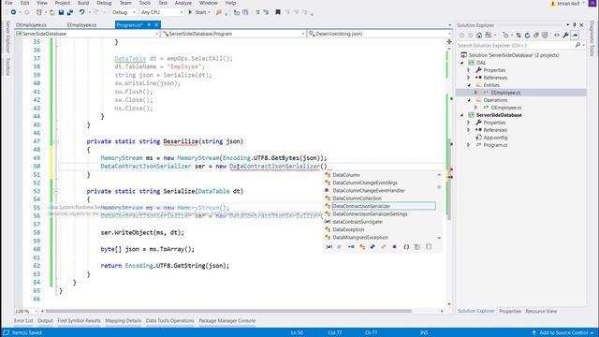Select DataContractJsonSerializerSettings from IntelliSense list
This screenshot has width=599, height=337.
point(370,214)
